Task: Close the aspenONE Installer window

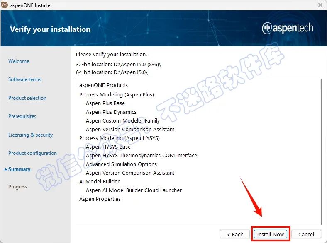Action: point(320,5)
